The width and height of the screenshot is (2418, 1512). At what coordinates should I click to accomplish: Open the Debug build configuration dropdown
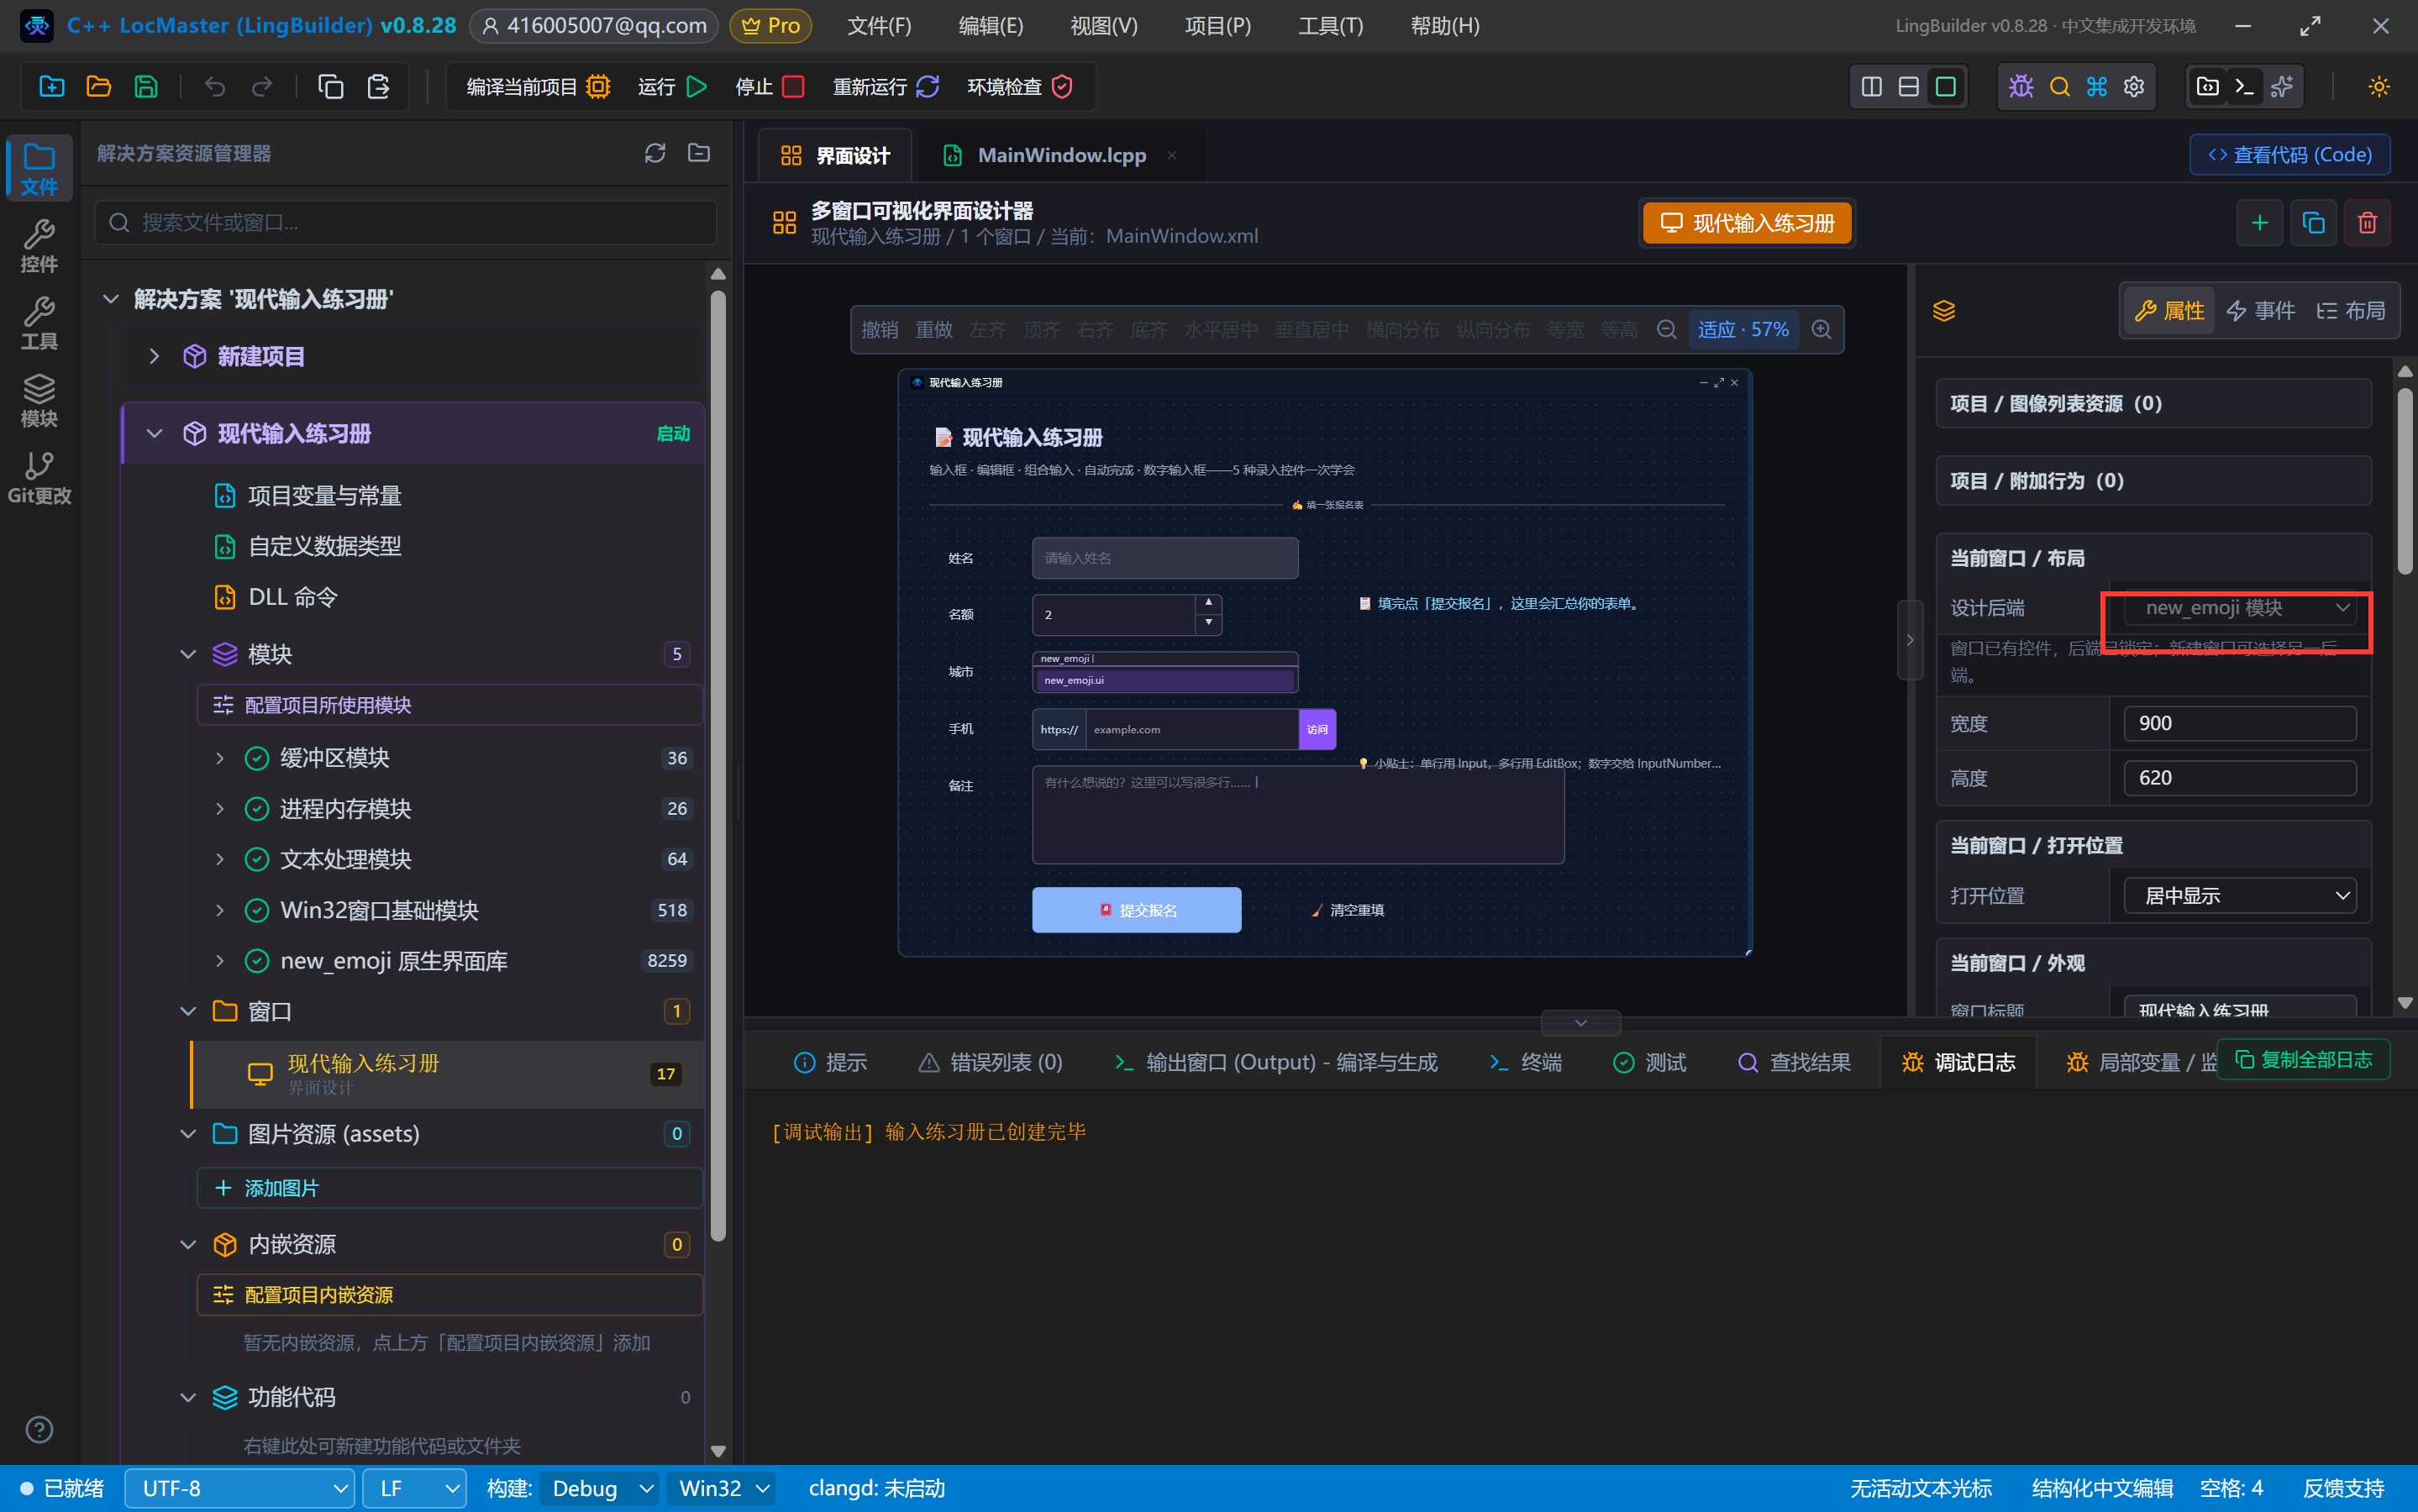tap(599, 1488)
